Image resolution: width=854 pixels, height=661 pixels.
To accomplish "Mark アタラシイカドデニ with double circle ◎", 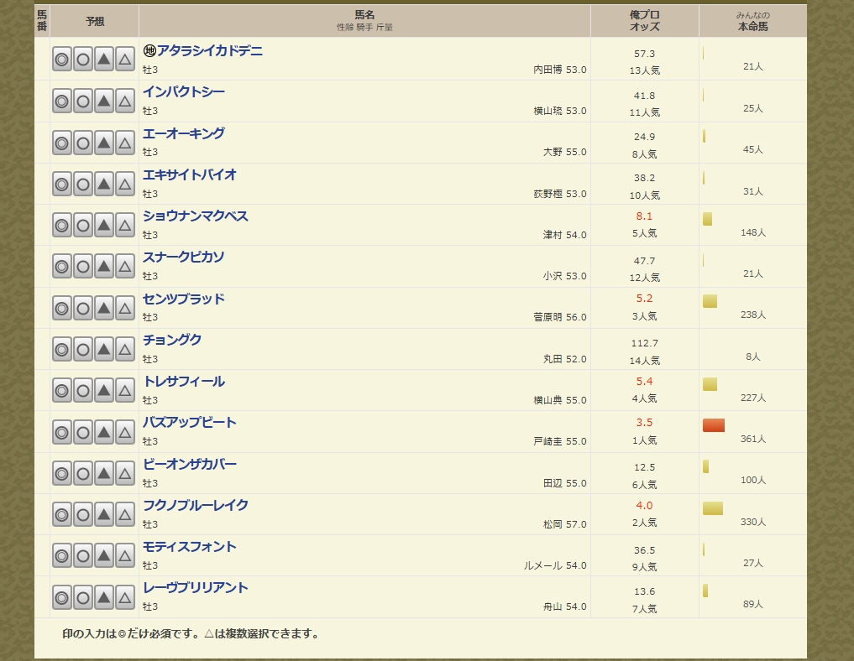I will pyautogui.click(x=62, y=60).
